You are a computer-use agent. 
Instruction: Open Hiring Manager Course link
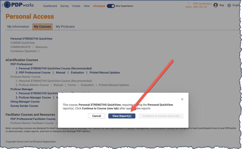coord(25,102)
